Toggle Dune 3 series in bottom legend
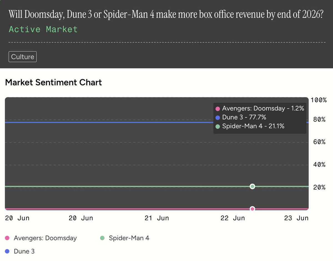 coord(20,252)
